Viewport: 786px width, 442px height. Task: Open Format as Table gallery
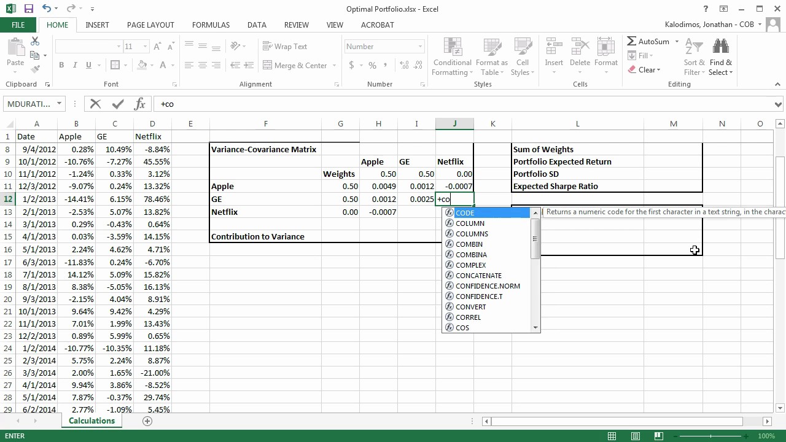click(x=492, y=56)
